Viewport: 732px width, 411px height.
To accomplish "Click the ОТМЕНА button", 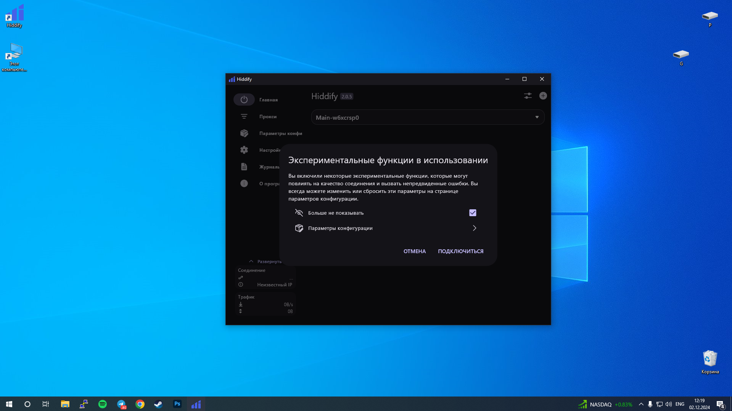I will pos(415,251).
